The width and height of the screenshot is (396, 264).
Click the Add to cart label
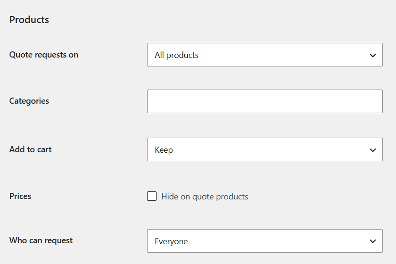point(30,149)
